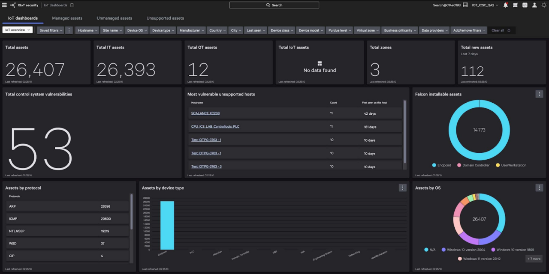This screenshot has height=274, width=549.
Task: Open the navigation hamburger menu
Action: (4, 5)
